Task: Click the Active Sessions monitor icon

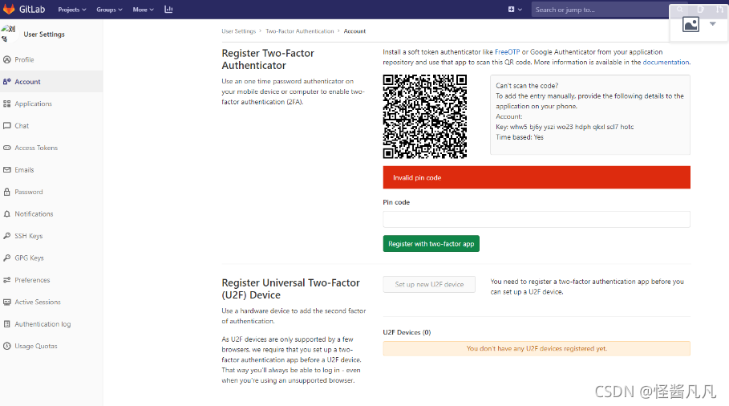Action: (7, 302)
